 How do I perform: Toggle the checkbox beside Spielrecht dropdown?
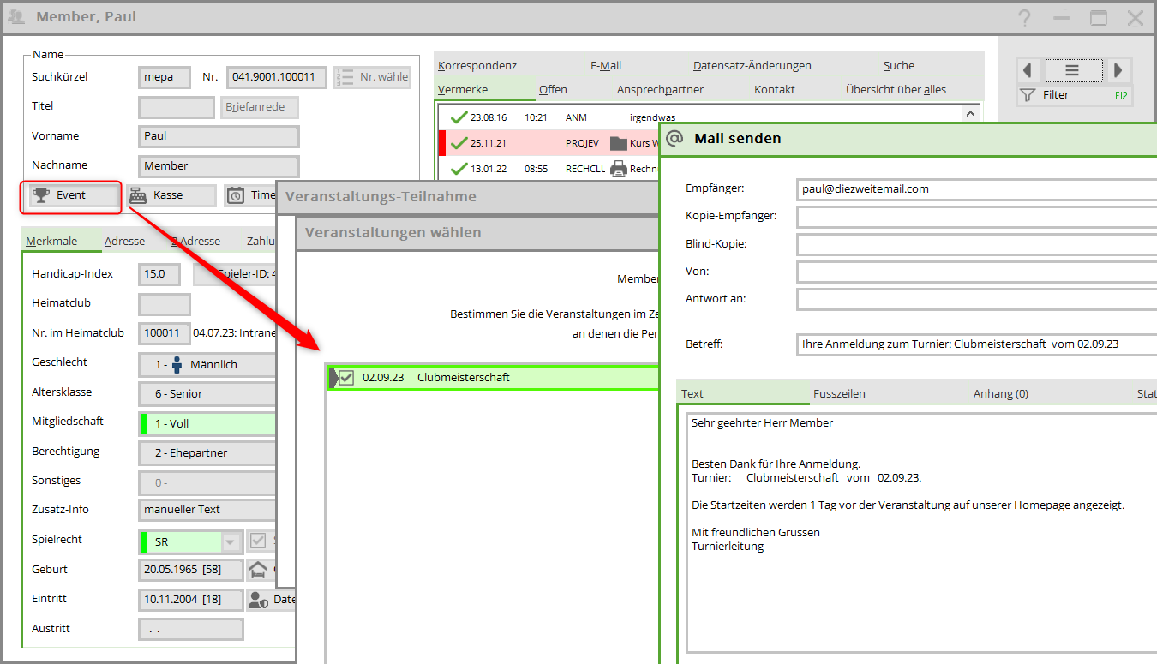click(x=257, y=541)
